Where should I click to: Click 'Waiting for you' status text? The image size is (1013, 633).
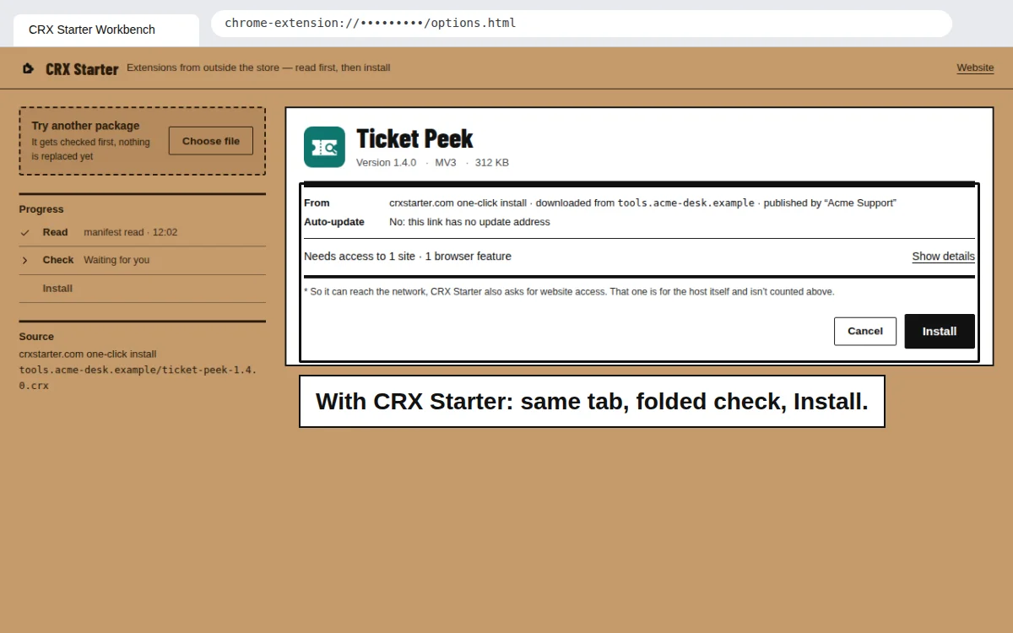point(116,260)
